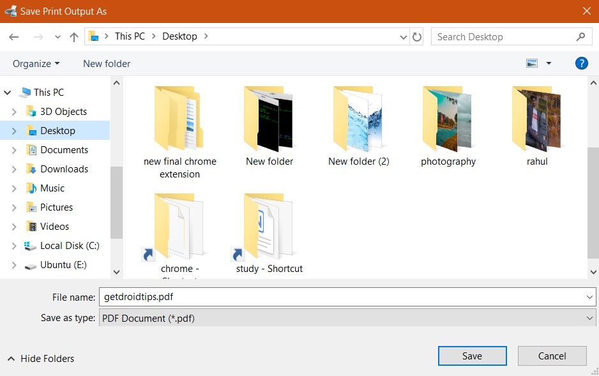Create a New folder from the toolbar

(x=107, y=63)
